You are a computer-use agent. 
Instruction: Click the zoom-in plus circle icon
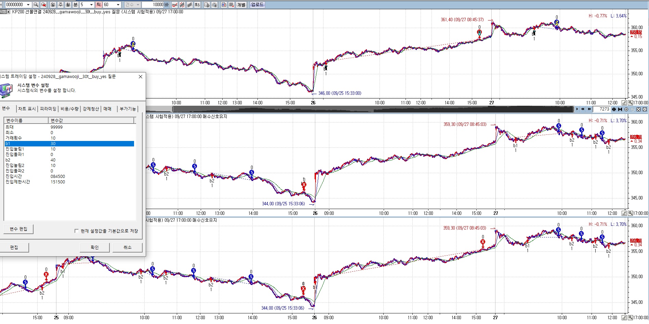coord(626,109)
